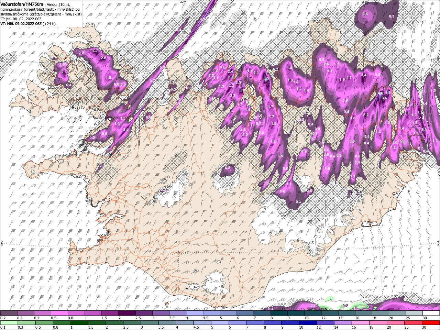The height and width of the screenshot is (330, 440).
Task: Click the 'IT: þri. 08. 02. 2022 06Z' line
Action: tap(21, 19)
